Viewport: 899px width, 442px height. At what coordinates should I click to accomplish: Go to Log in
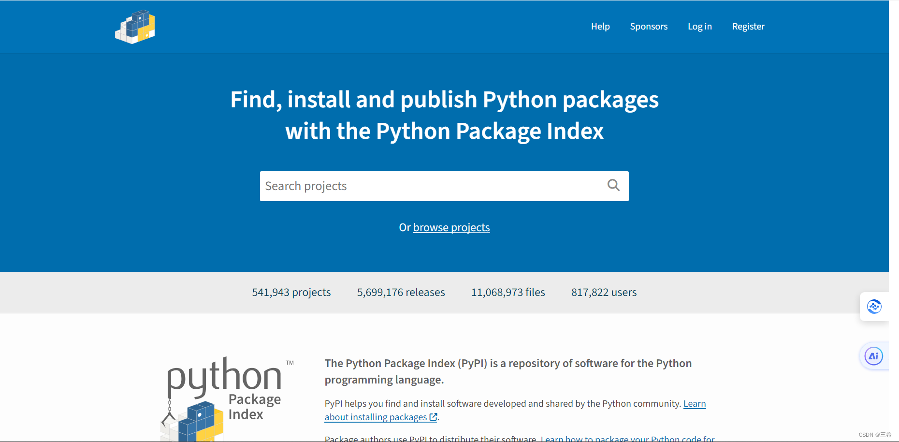click(700, 27)
